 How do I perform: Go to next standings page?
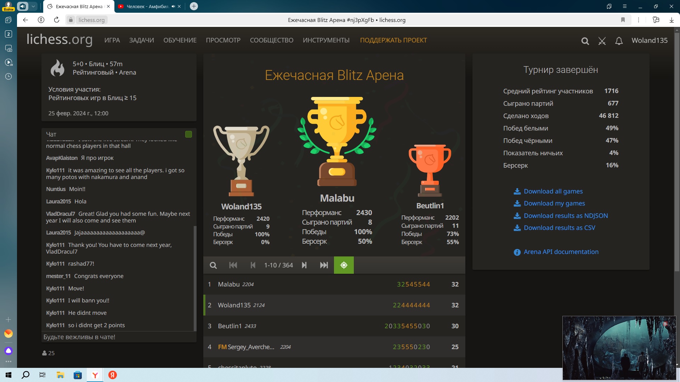304,265
